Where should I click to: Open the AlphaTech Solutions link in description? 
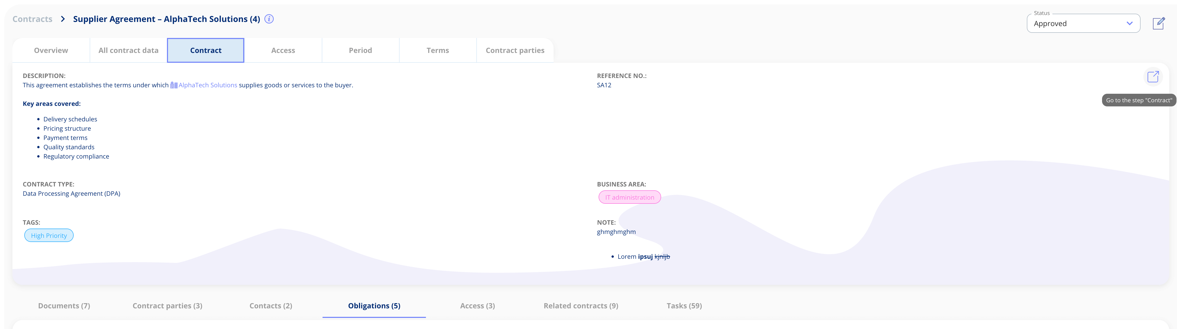(208, 85)
